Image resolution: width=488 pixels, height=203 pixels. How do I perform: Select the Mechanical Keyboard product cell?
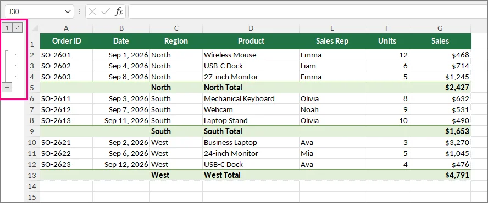(251, 98)
